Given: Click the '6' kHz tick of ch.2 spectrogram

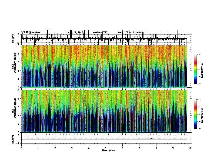Looking at the screenshot, I should 19,107.
